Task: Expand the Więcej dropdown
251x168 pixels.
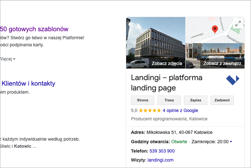Action: (x=8, y=59)
